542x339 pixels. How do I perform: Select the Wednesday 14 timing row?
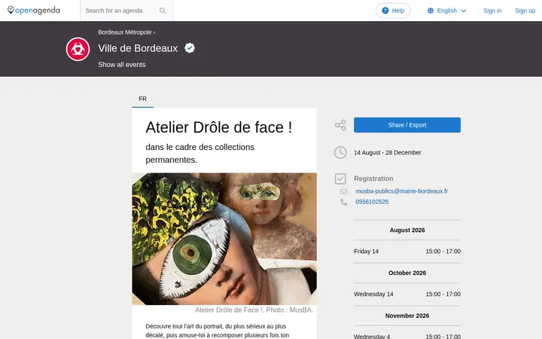click(x=406, y=294)
